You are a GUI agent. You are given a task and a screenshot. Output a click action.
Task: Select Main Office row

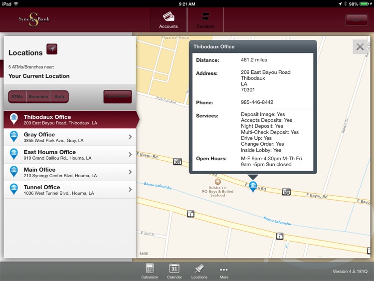[x=70, y=172]
